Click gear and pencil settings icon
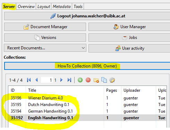The height and width of the screenshot is (130, 170). tap(112, 80)
